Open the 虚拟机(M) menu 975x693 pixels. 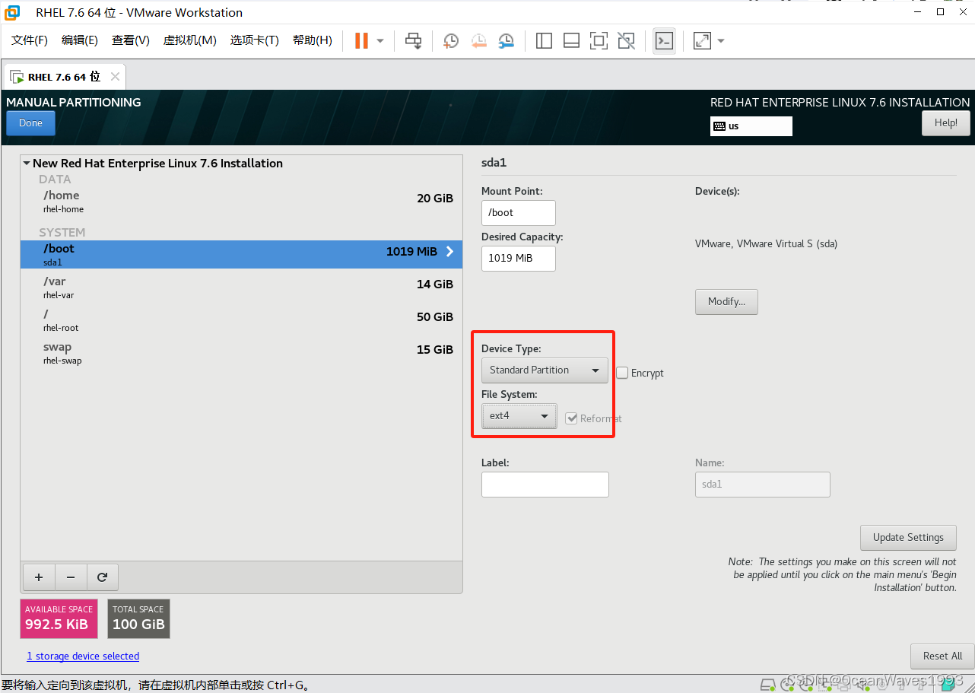[x=190, y=40]
